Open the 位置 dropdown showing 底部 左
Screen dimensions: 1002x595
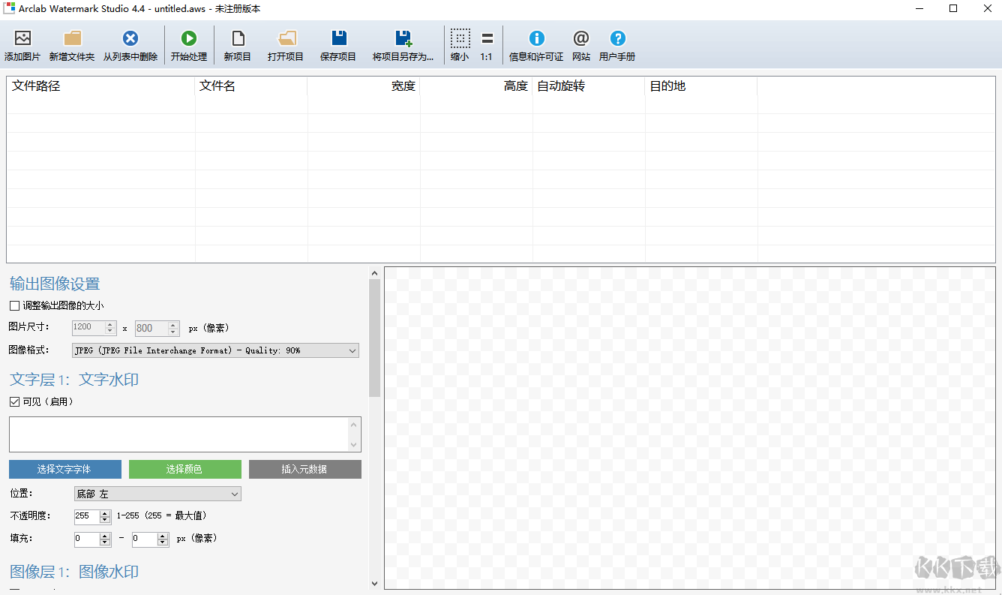click(157, 494)
